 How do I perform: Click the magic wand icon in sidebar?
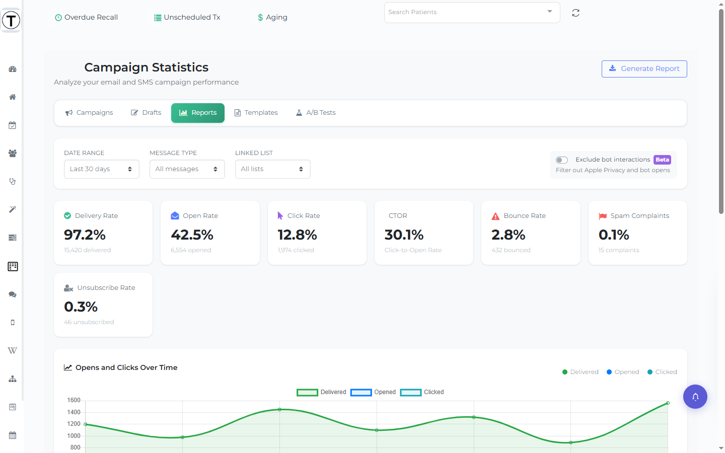(13, 209)
